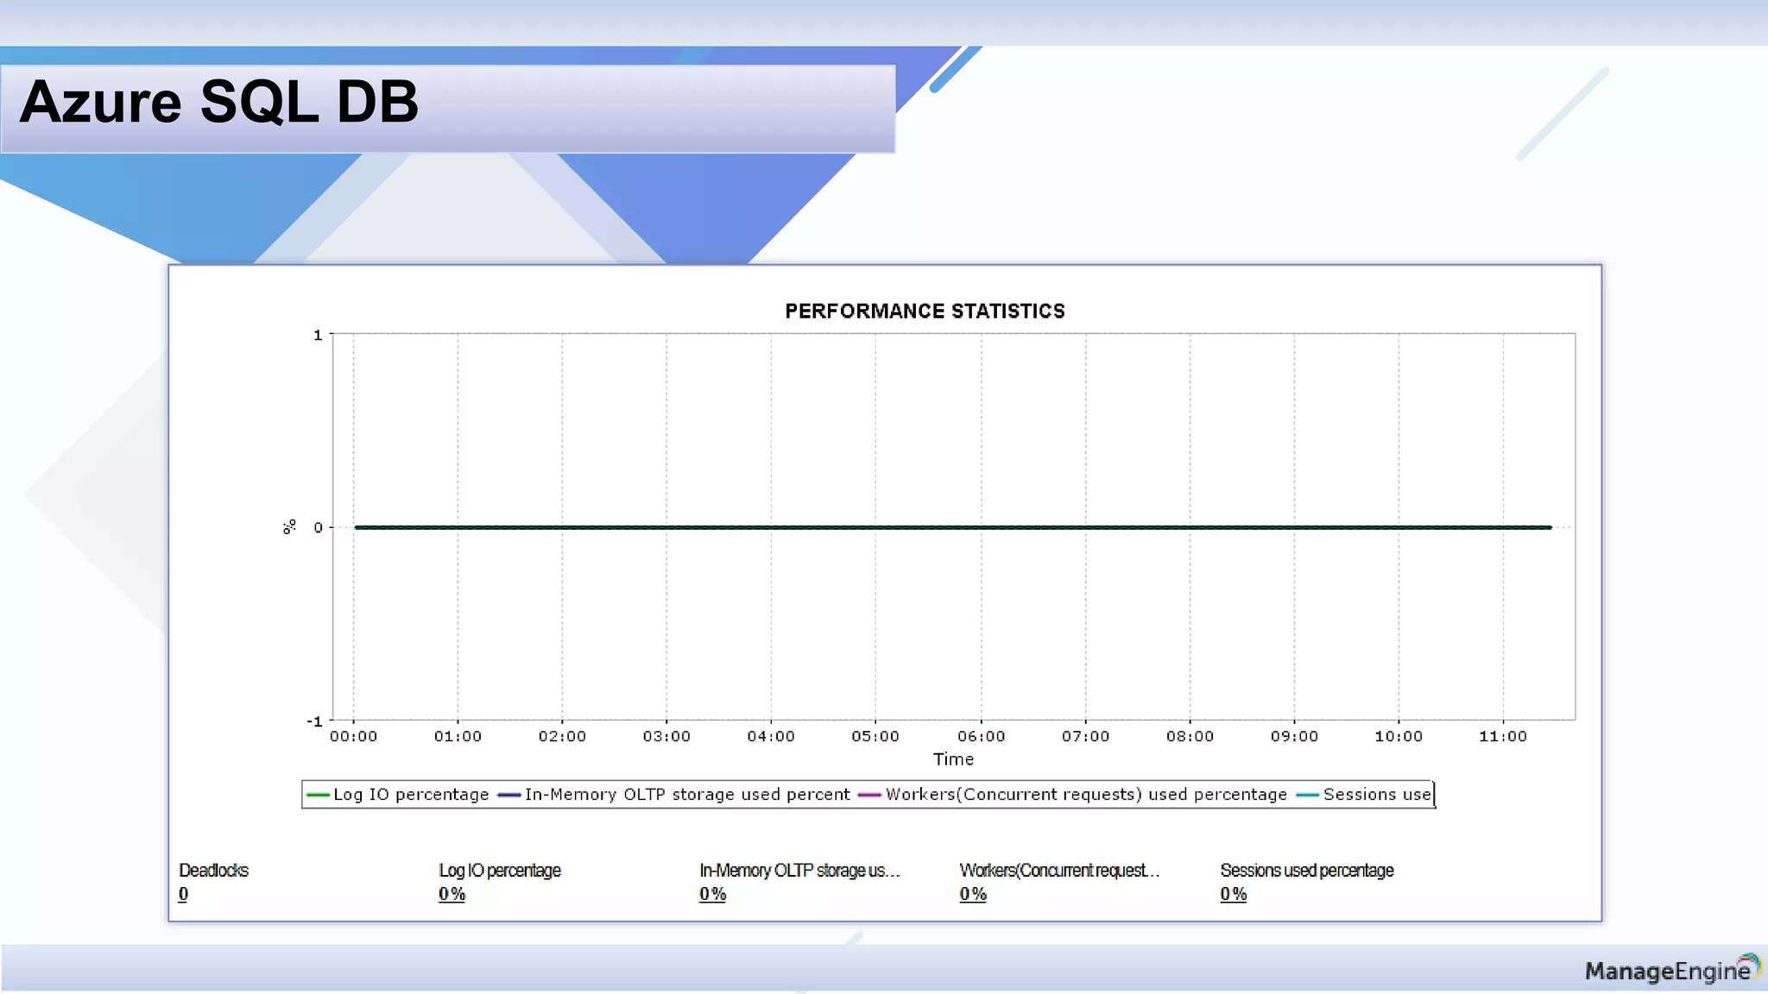Image resolution: width=1768 pixels, height=994 pixels.
Task: Click the 'Workers(Concurrent requests) used percentage' legend label
Action: [1086, 795]
